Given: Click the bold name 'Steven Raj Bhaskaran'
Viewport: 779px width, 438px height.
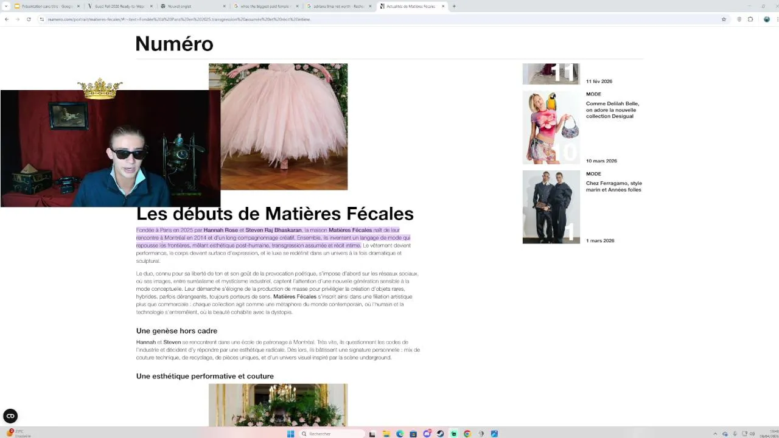Looking at the screenshot, I should (273, 230).
